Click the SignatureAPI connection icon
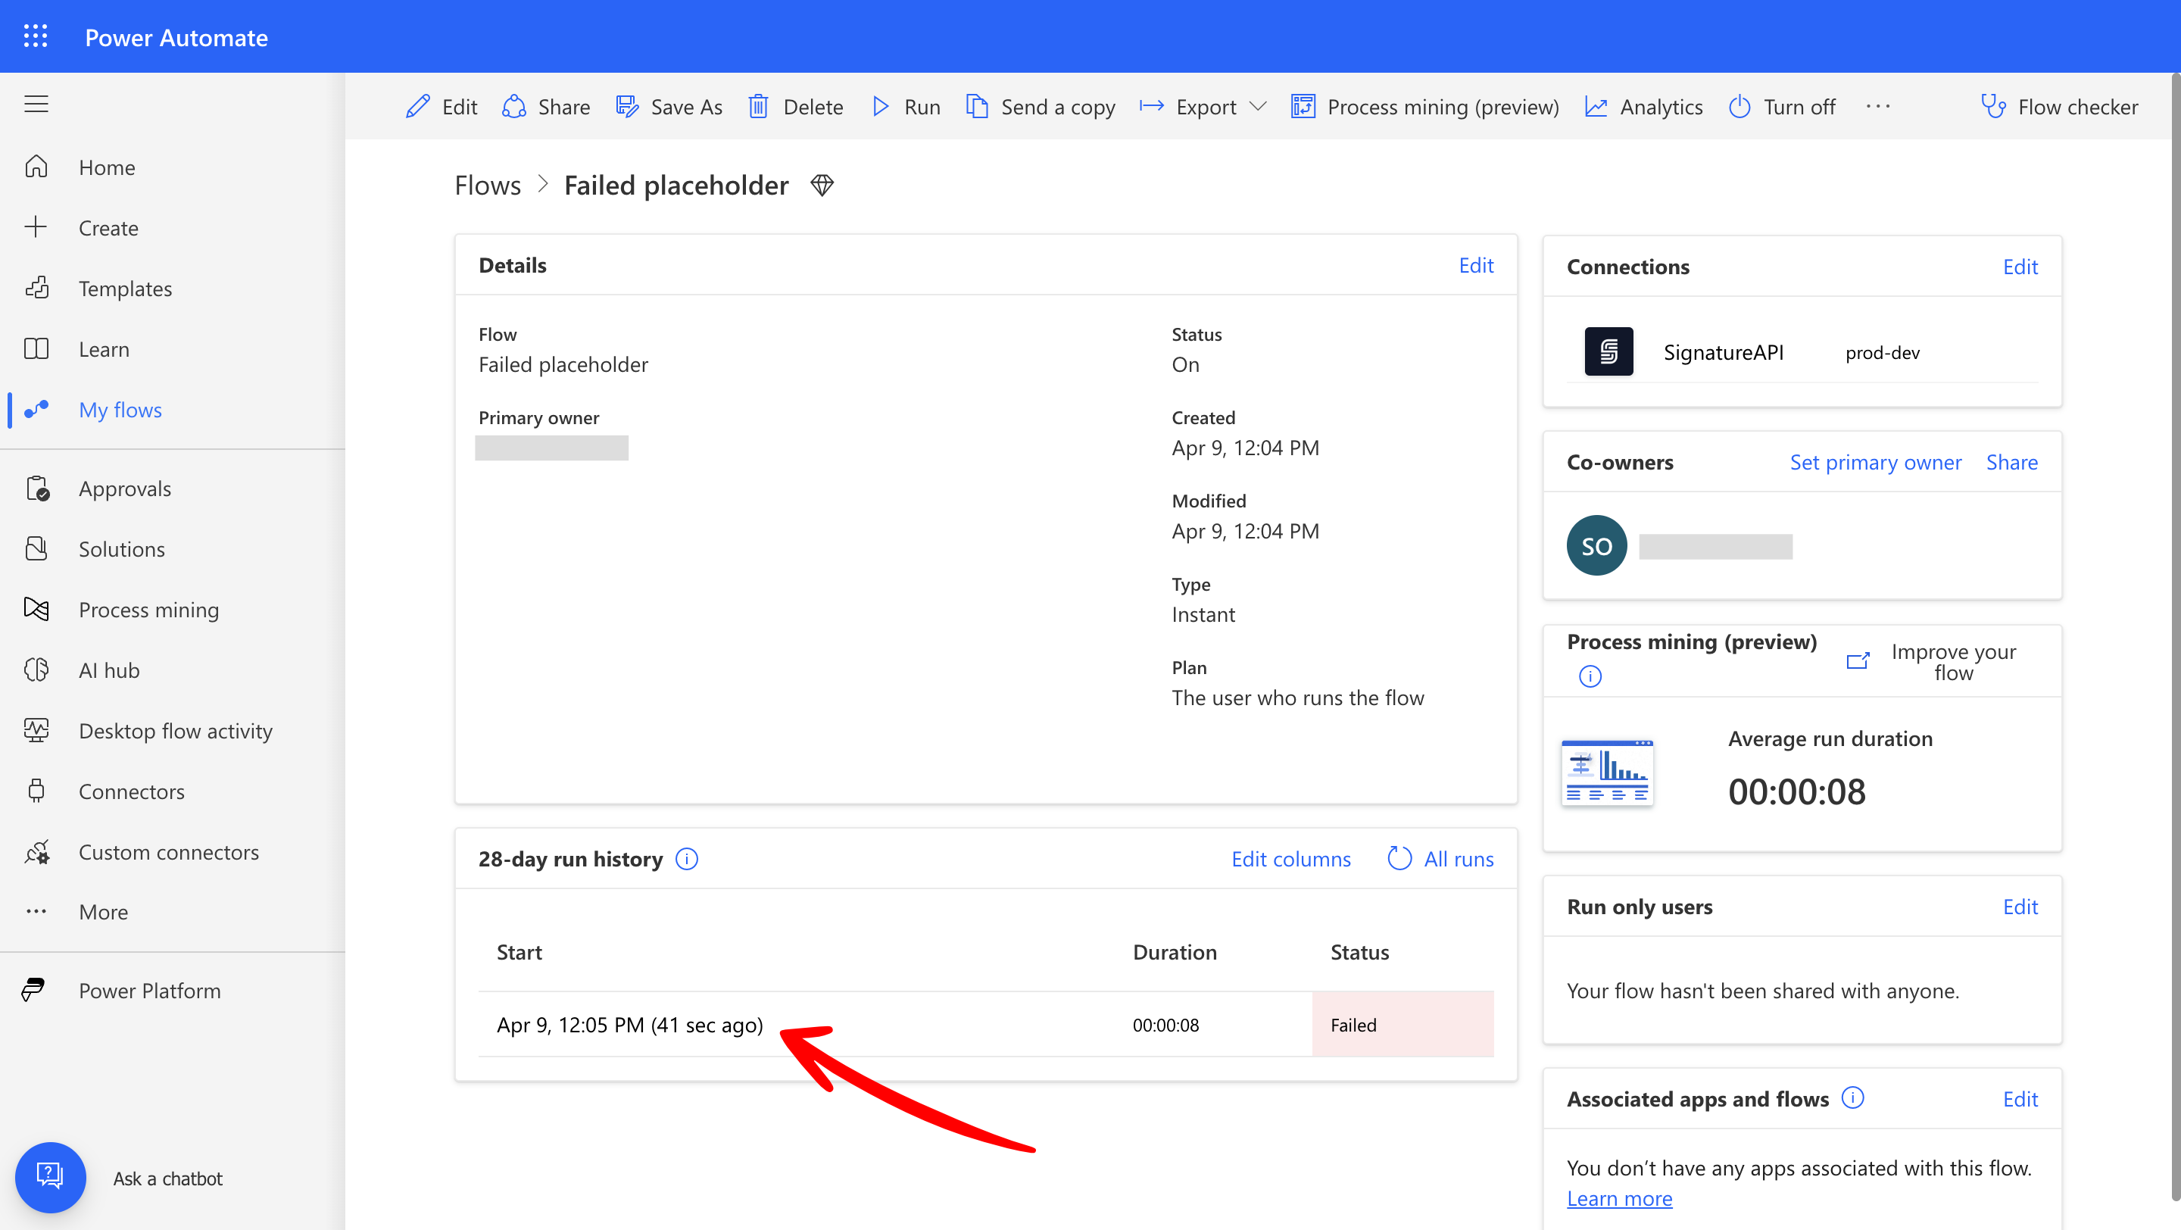The width and height of the screenshot is (2181, 1230). tap(1608, 351)
